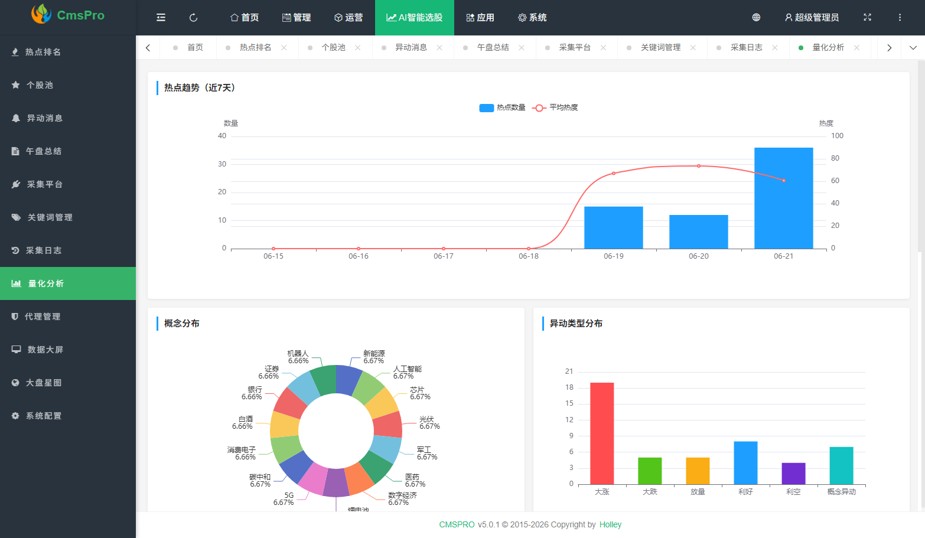Click the page refresh icon
Screen dimensions: 925x538
[193, 18]
